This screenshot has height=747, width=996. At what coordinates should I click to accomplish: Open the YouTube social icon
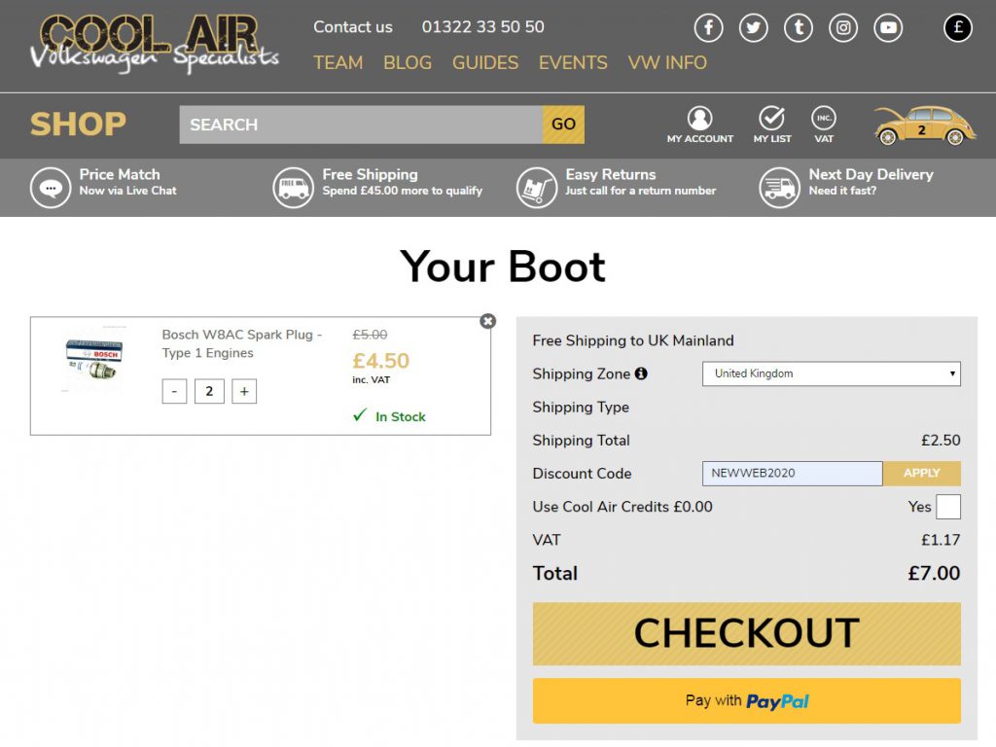click(888, 28)
